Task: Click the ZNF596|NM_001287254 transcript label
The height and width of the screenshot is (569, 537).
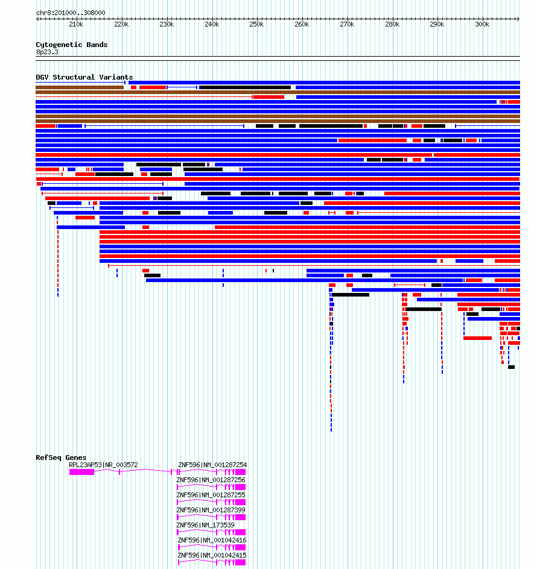Action: 212,465
